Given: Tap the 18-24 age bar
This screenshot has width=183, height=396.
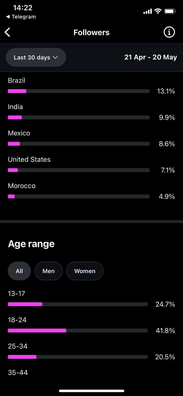Looking at the screenshot, I should (78, 330).
